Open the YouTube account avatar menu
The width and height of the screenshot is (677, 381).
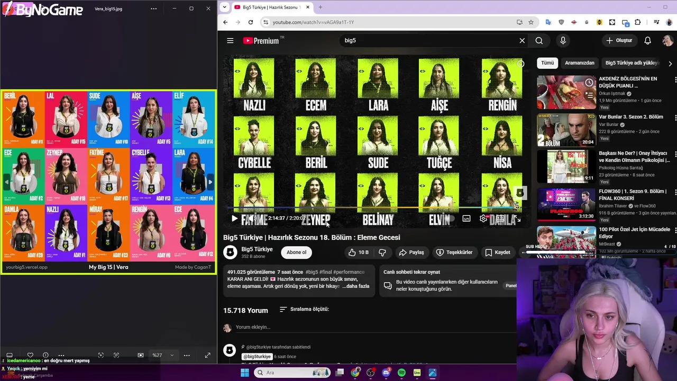[x=667, y=41]
